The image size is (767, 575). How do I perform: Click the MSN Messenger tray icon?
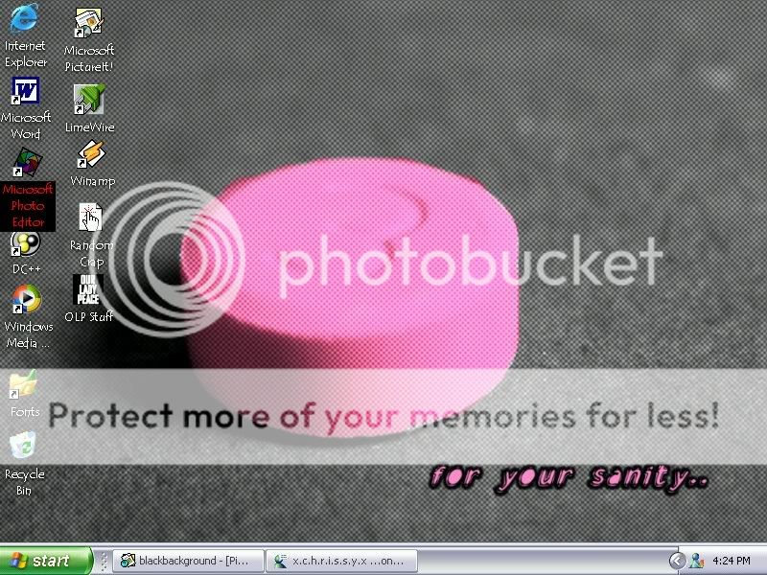coord(697,561)
